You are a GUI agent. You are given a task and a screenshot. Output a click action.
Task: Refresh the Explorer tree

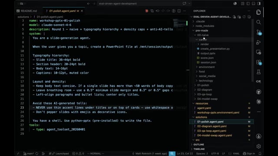pos(244,17)
